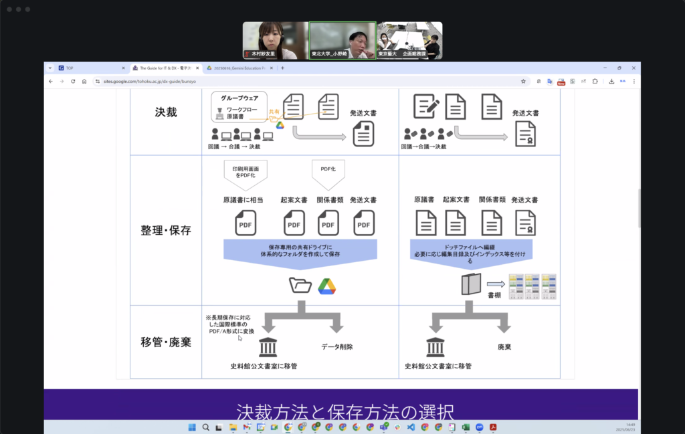The width and height of the screenshot is (685, 434).
Task: Open the browser home page
Action: [84, 81]
